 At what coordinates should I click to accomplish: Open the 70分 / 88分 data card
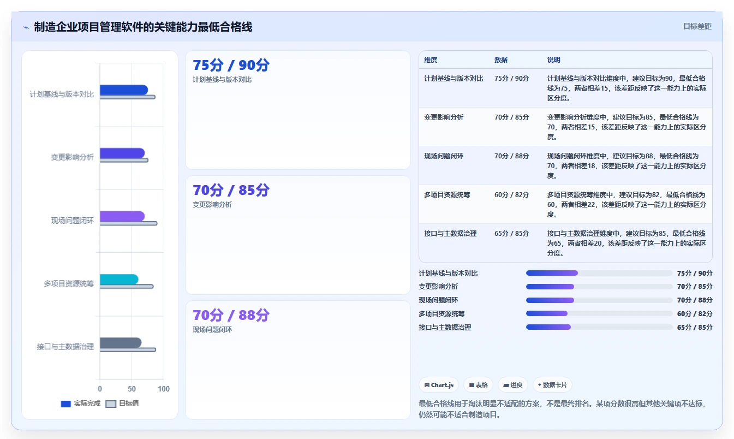coord(298,360)
